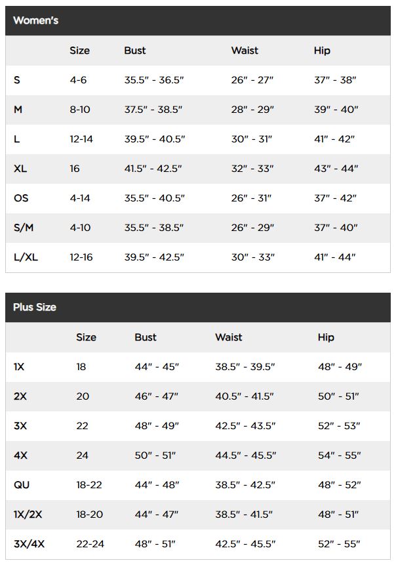Select the Hip column header in Plus Size table
The width and height of the screenshot is (396, 567).
coord(326,337)
